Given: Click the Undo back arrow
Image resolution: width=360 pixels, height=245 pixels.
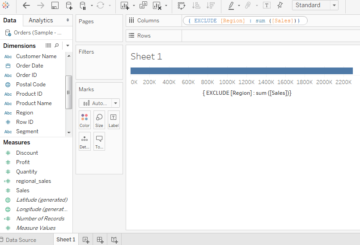Looking at the screenshot, I should (26, 5).
